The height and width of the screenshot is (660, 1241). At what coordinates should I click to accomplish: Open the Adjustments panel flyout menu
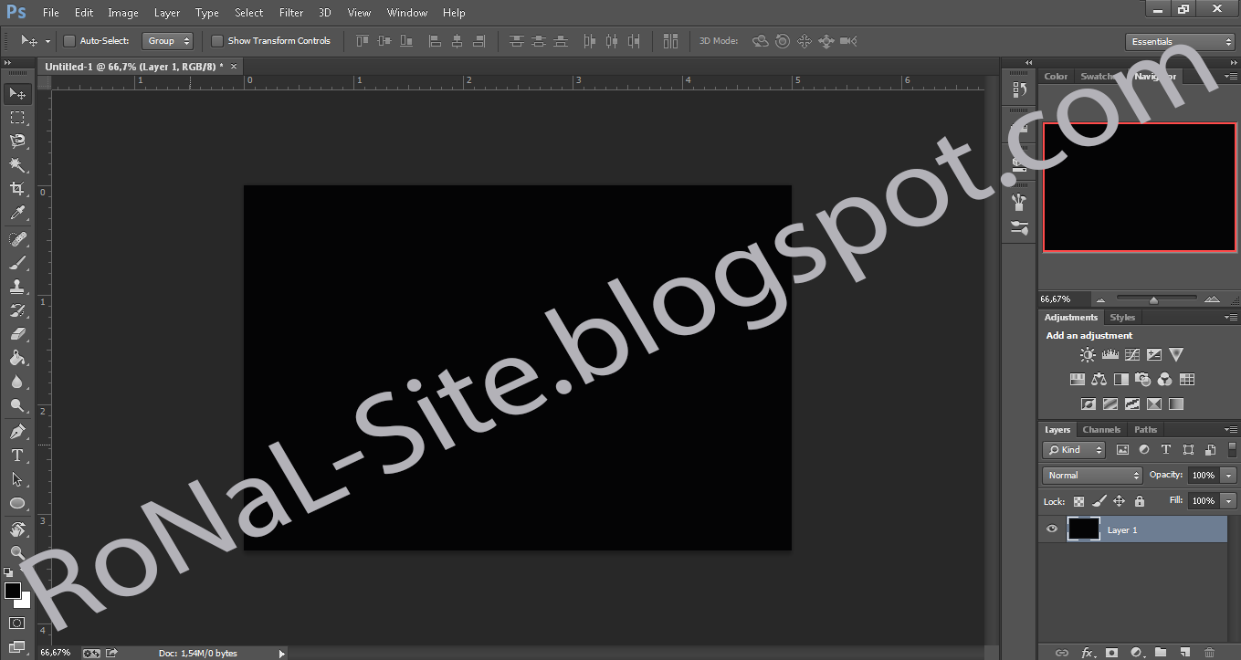[1229, 317]
